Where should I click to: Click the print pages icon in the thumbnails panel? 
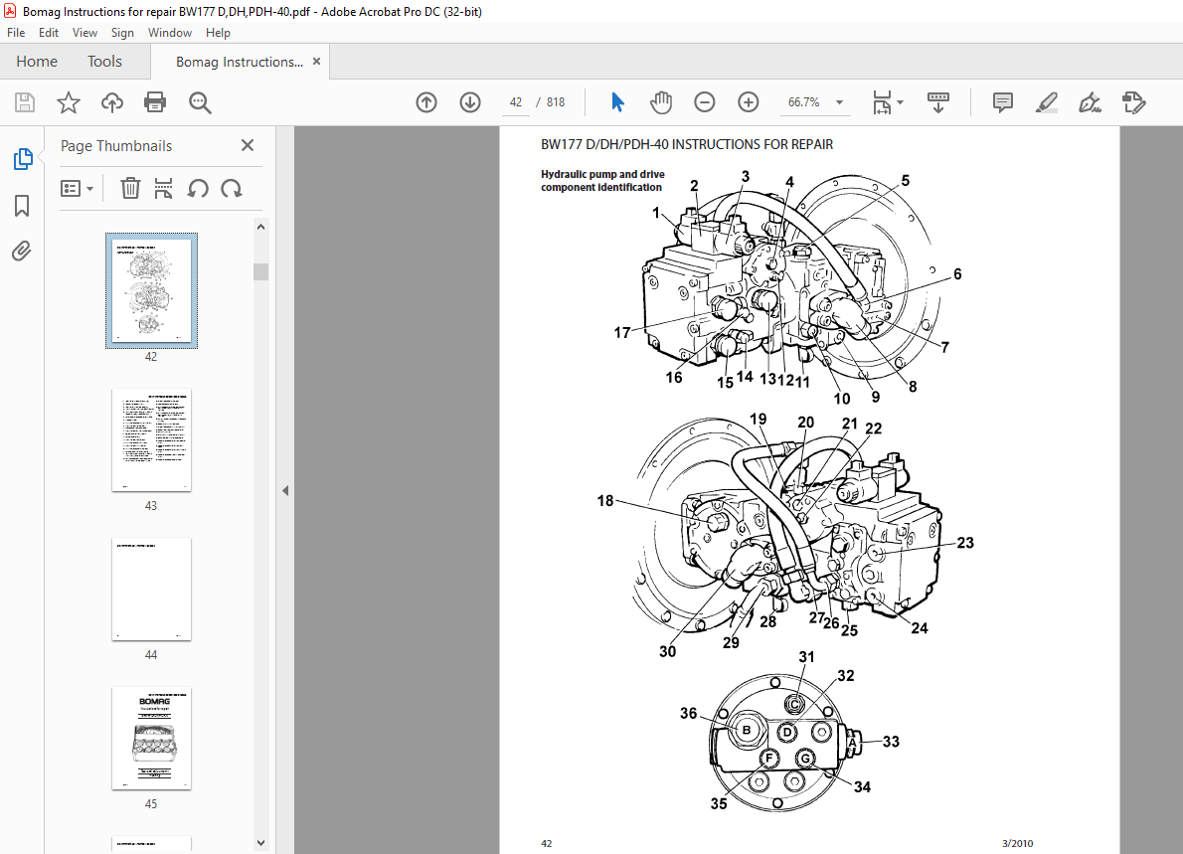pos(163,189)
